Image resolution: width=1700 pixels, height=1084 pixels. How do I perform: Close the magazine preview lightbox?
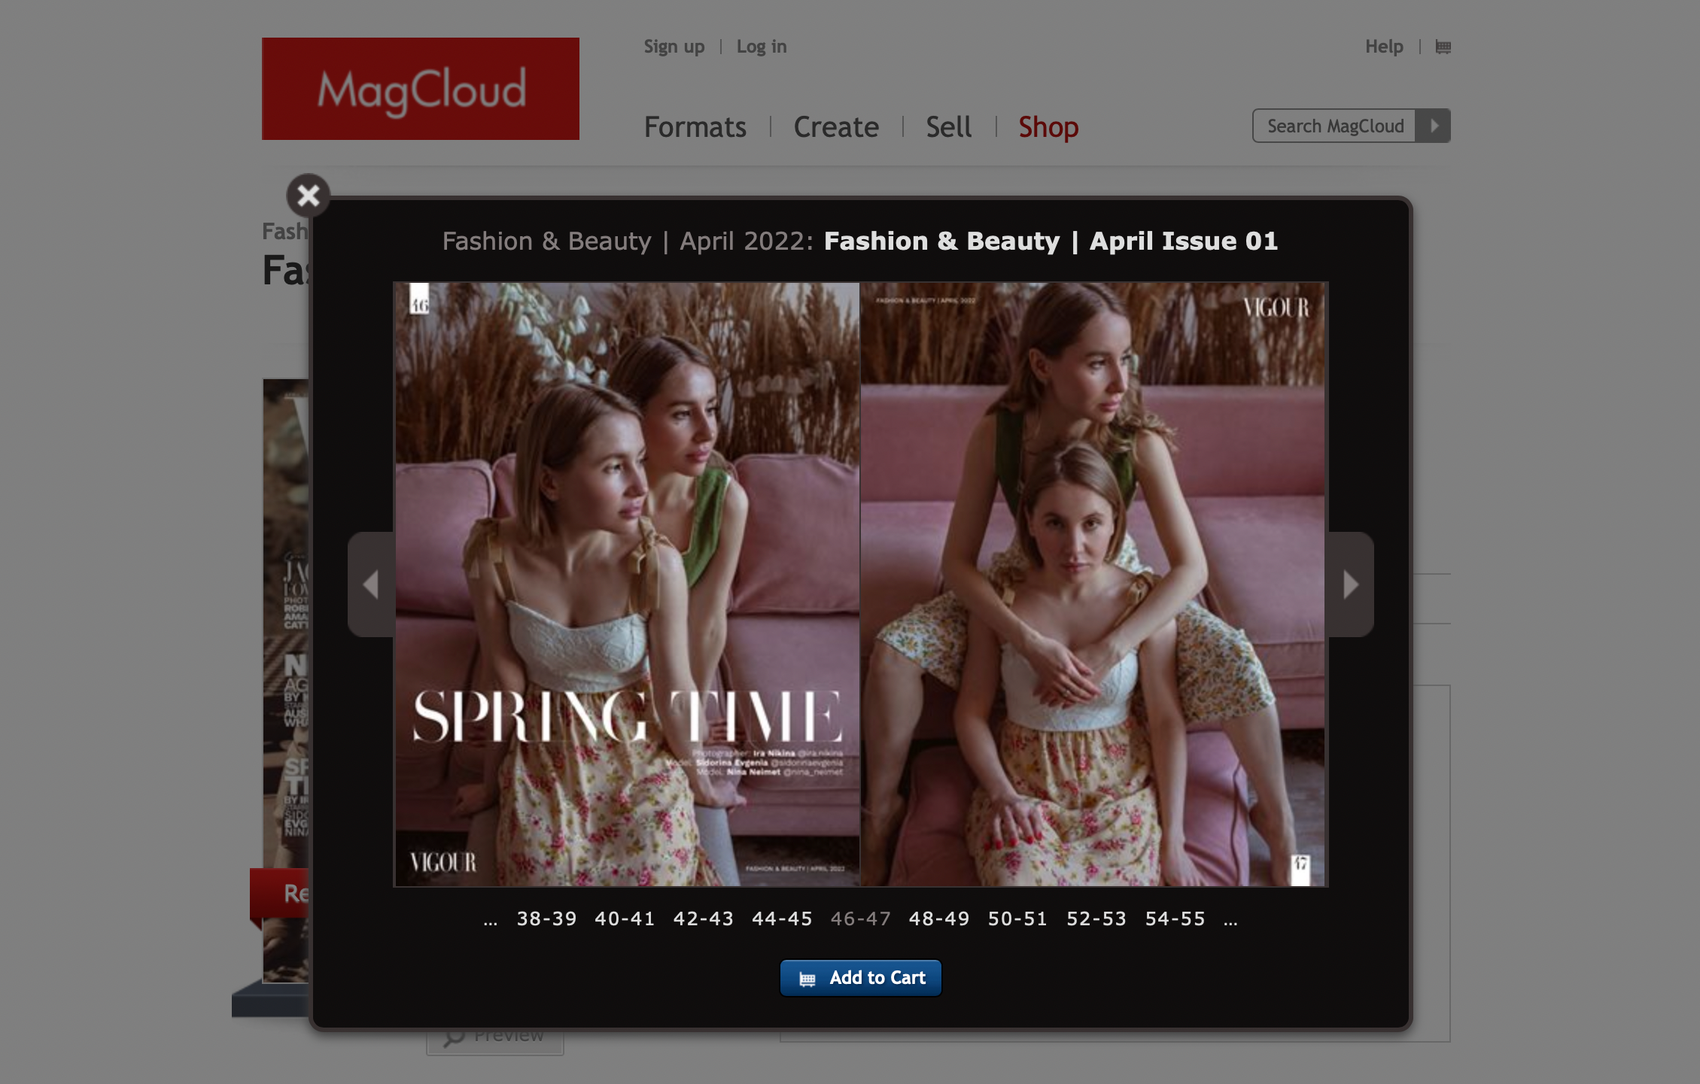pyautogui.click(x=308, y=196)
